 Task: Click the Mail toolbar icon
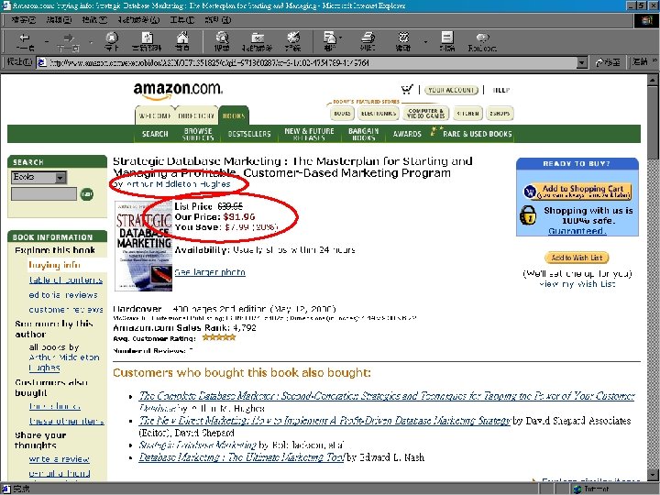point(330,41)
